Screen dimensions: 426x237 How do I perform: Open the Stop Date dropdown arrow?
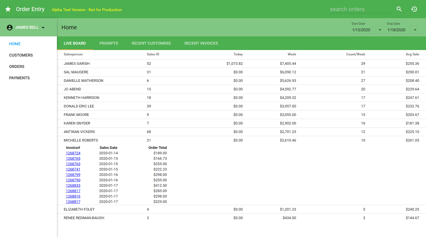(x=415, y=30)
